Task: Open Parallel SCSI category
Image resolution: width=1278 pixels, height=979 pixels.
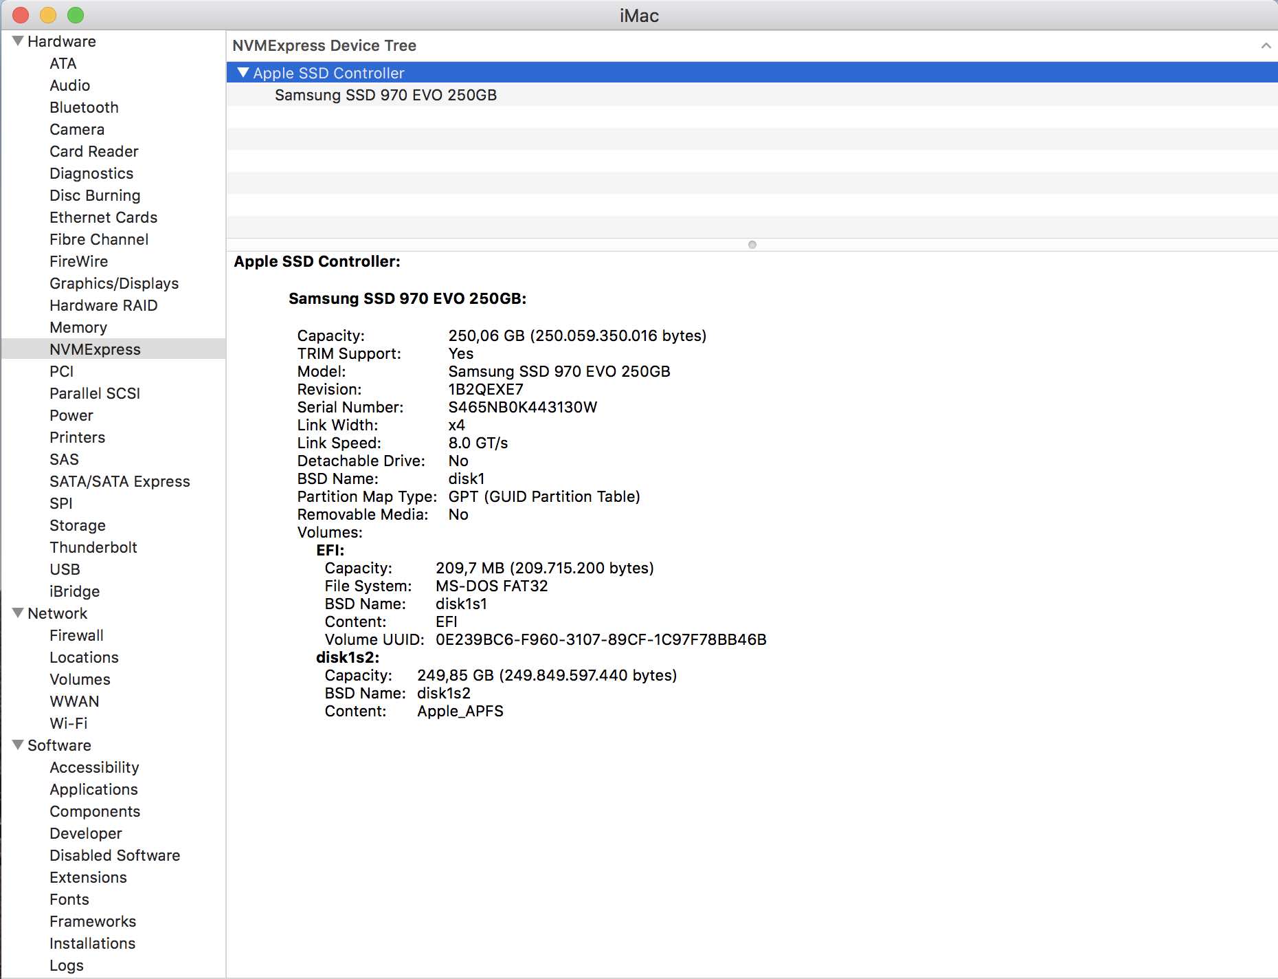Action: [95, 393]
